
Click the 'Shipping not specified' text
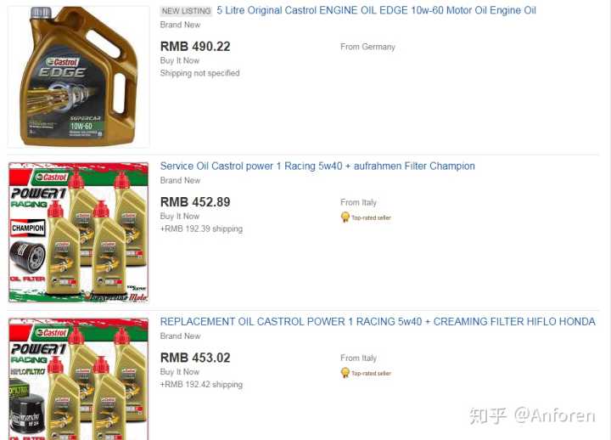[x=200, y=73]
